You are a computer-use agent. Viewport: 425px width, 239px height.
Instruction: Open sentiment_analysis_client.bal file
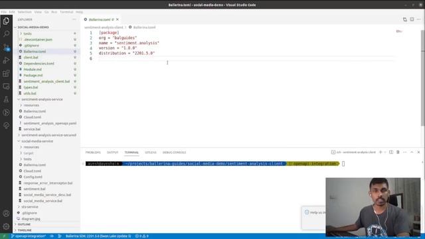tap(46, 81)
